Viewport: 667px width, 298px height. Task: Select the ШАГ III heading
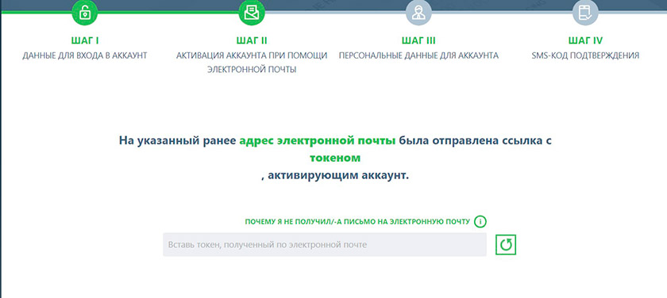(418, 40)
